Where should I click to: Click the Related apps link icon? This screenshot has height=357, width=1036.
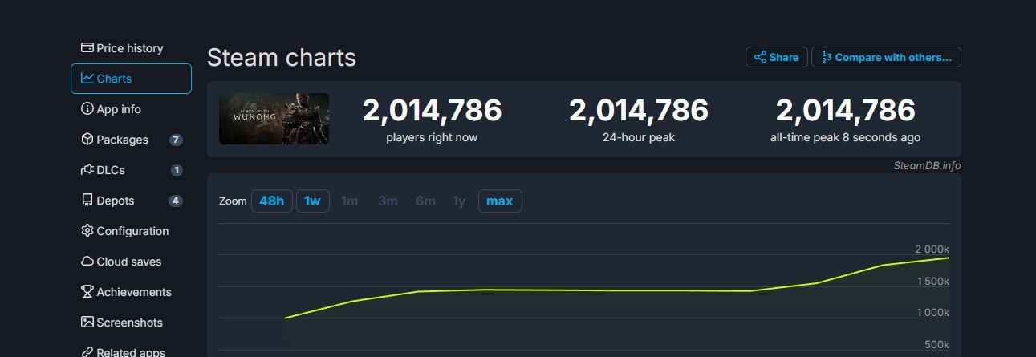tap(87, 351)
